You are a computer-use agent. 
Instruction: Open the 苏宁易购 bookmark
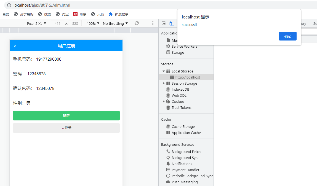[23, 14]
